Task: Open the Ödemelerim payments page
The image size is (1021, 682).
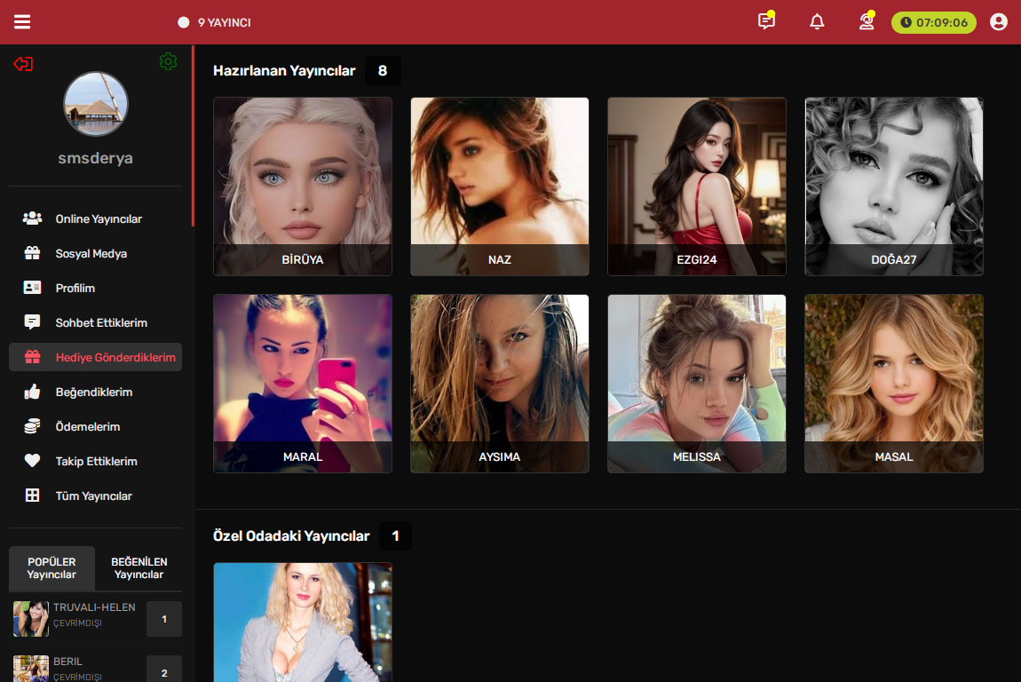Action: (x=87, y=426)
